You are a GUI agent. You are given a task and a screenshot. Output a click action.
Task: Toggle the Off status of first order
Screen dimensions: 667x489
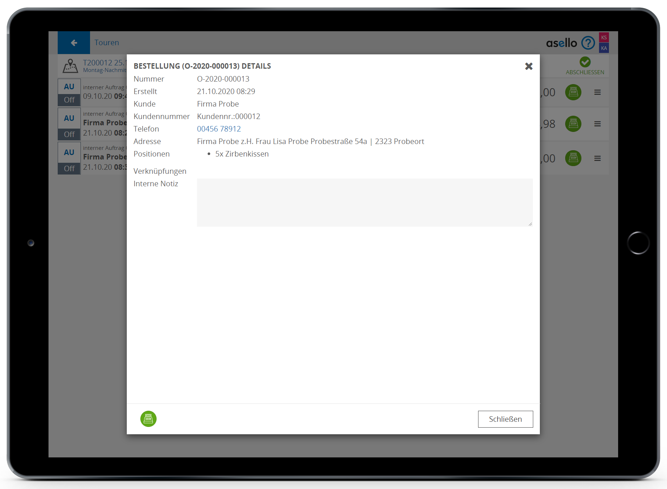[69, 100]
